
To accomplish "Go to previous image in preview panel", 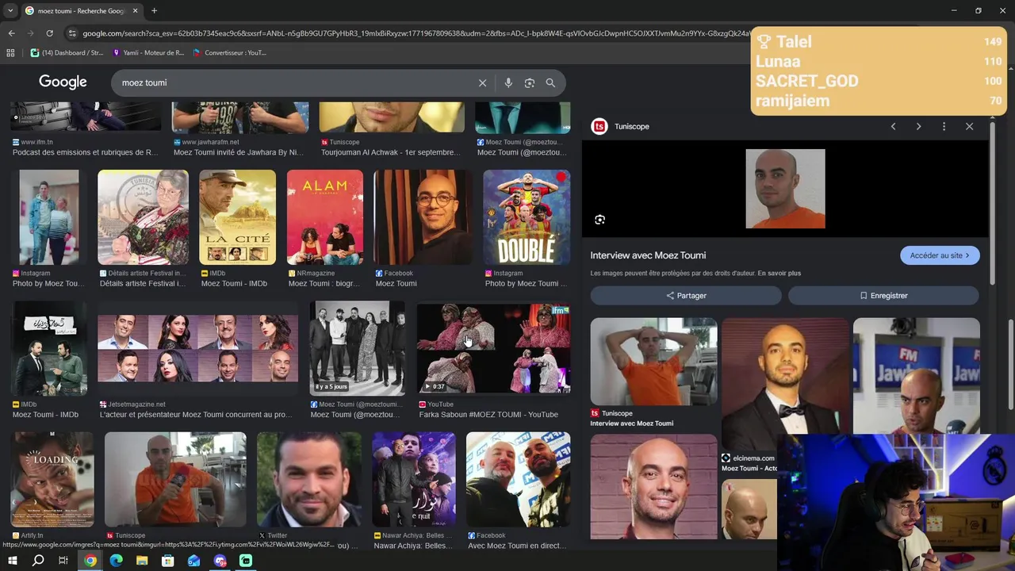I will click(893, 126).
